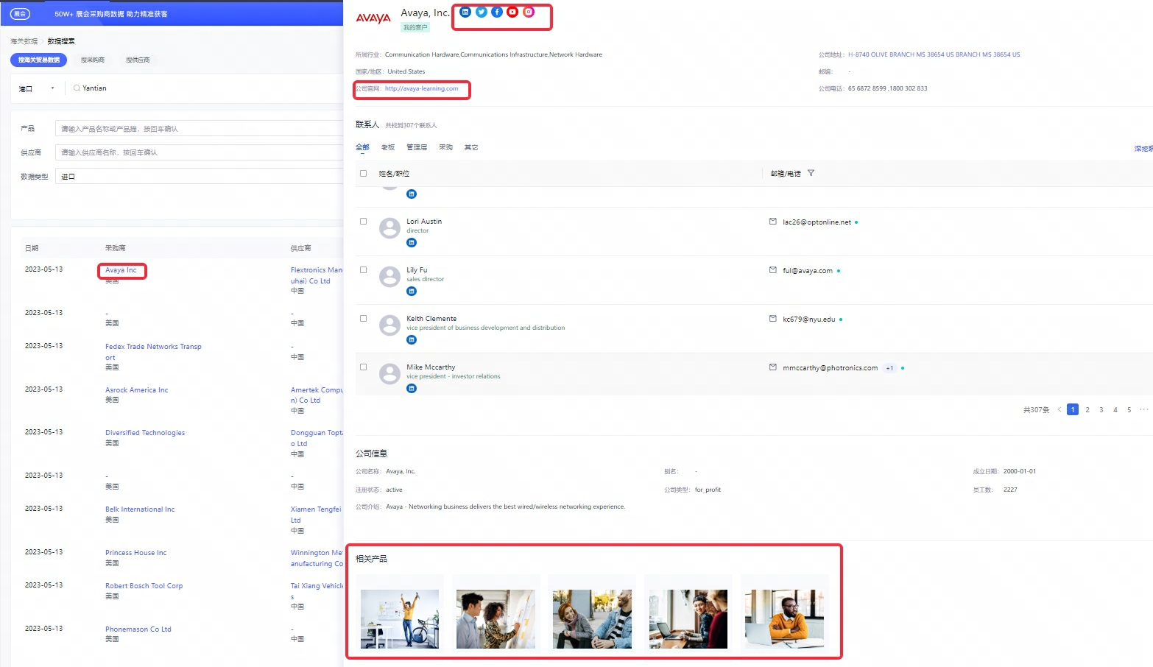
Task: Click the 产品 name input field
Action: click(199, 129)
